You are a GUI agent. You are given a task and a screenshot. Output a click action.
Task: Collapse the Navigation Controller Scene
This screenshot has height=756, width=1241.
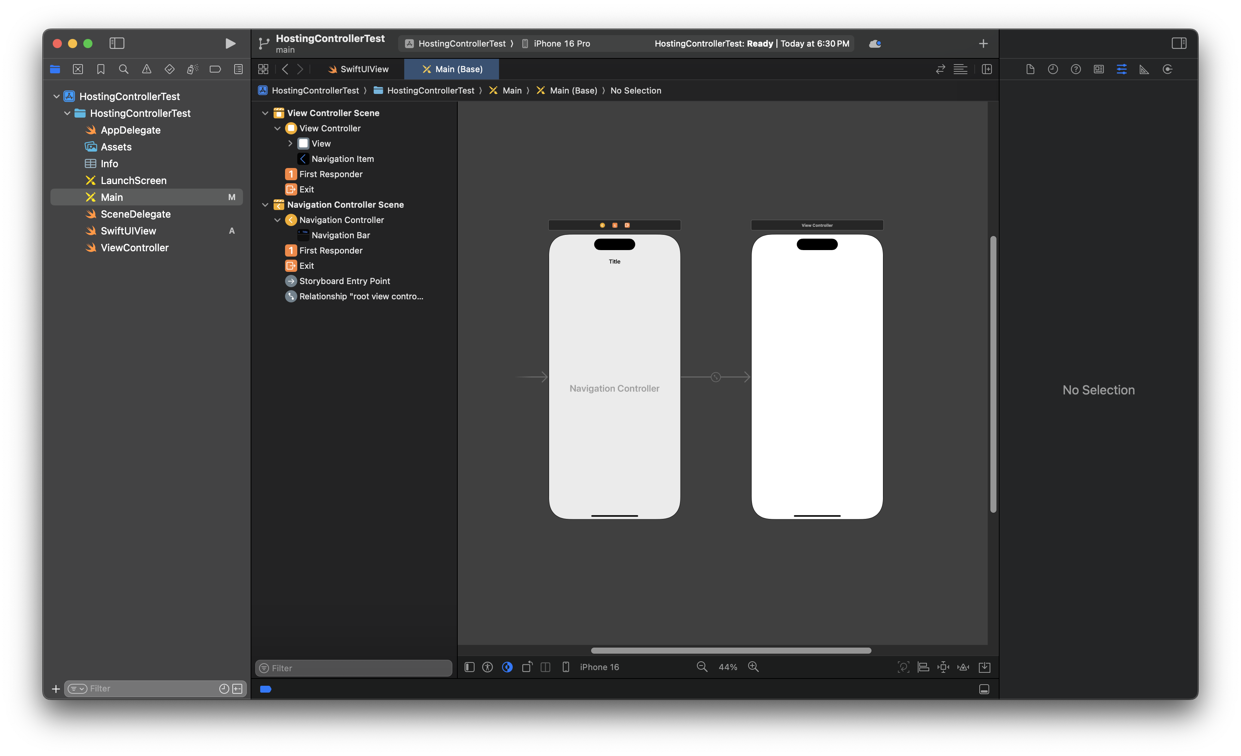[265, 205]
